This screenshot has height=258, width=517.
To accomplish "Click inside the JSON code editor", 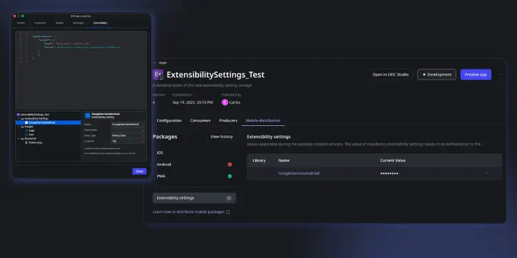I will point(81,70).
